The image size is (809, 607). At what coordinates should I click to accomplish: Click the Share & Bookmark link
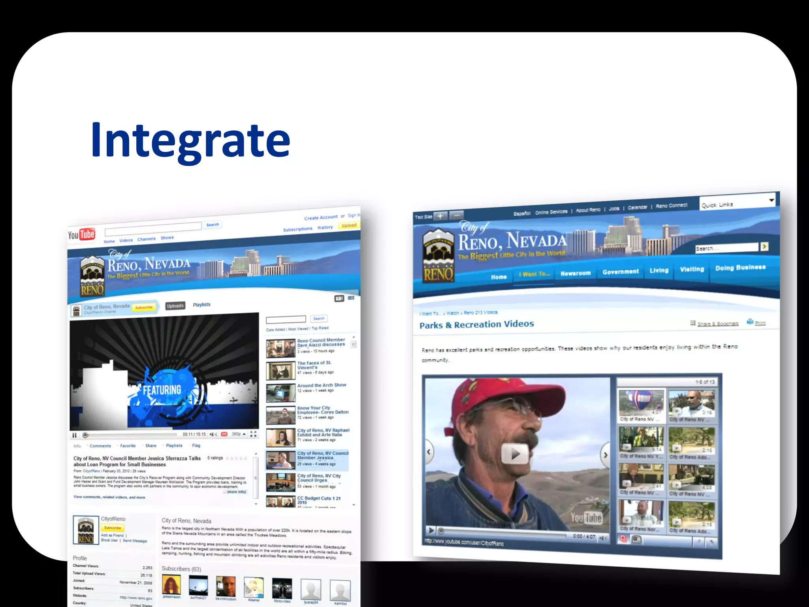pos(715,323)
